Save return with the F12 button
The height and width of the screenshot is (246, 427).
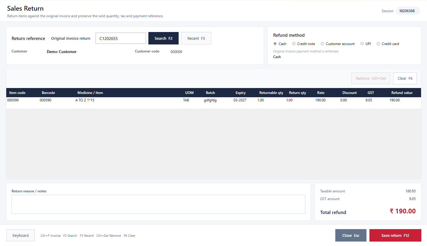pos(395,235)
